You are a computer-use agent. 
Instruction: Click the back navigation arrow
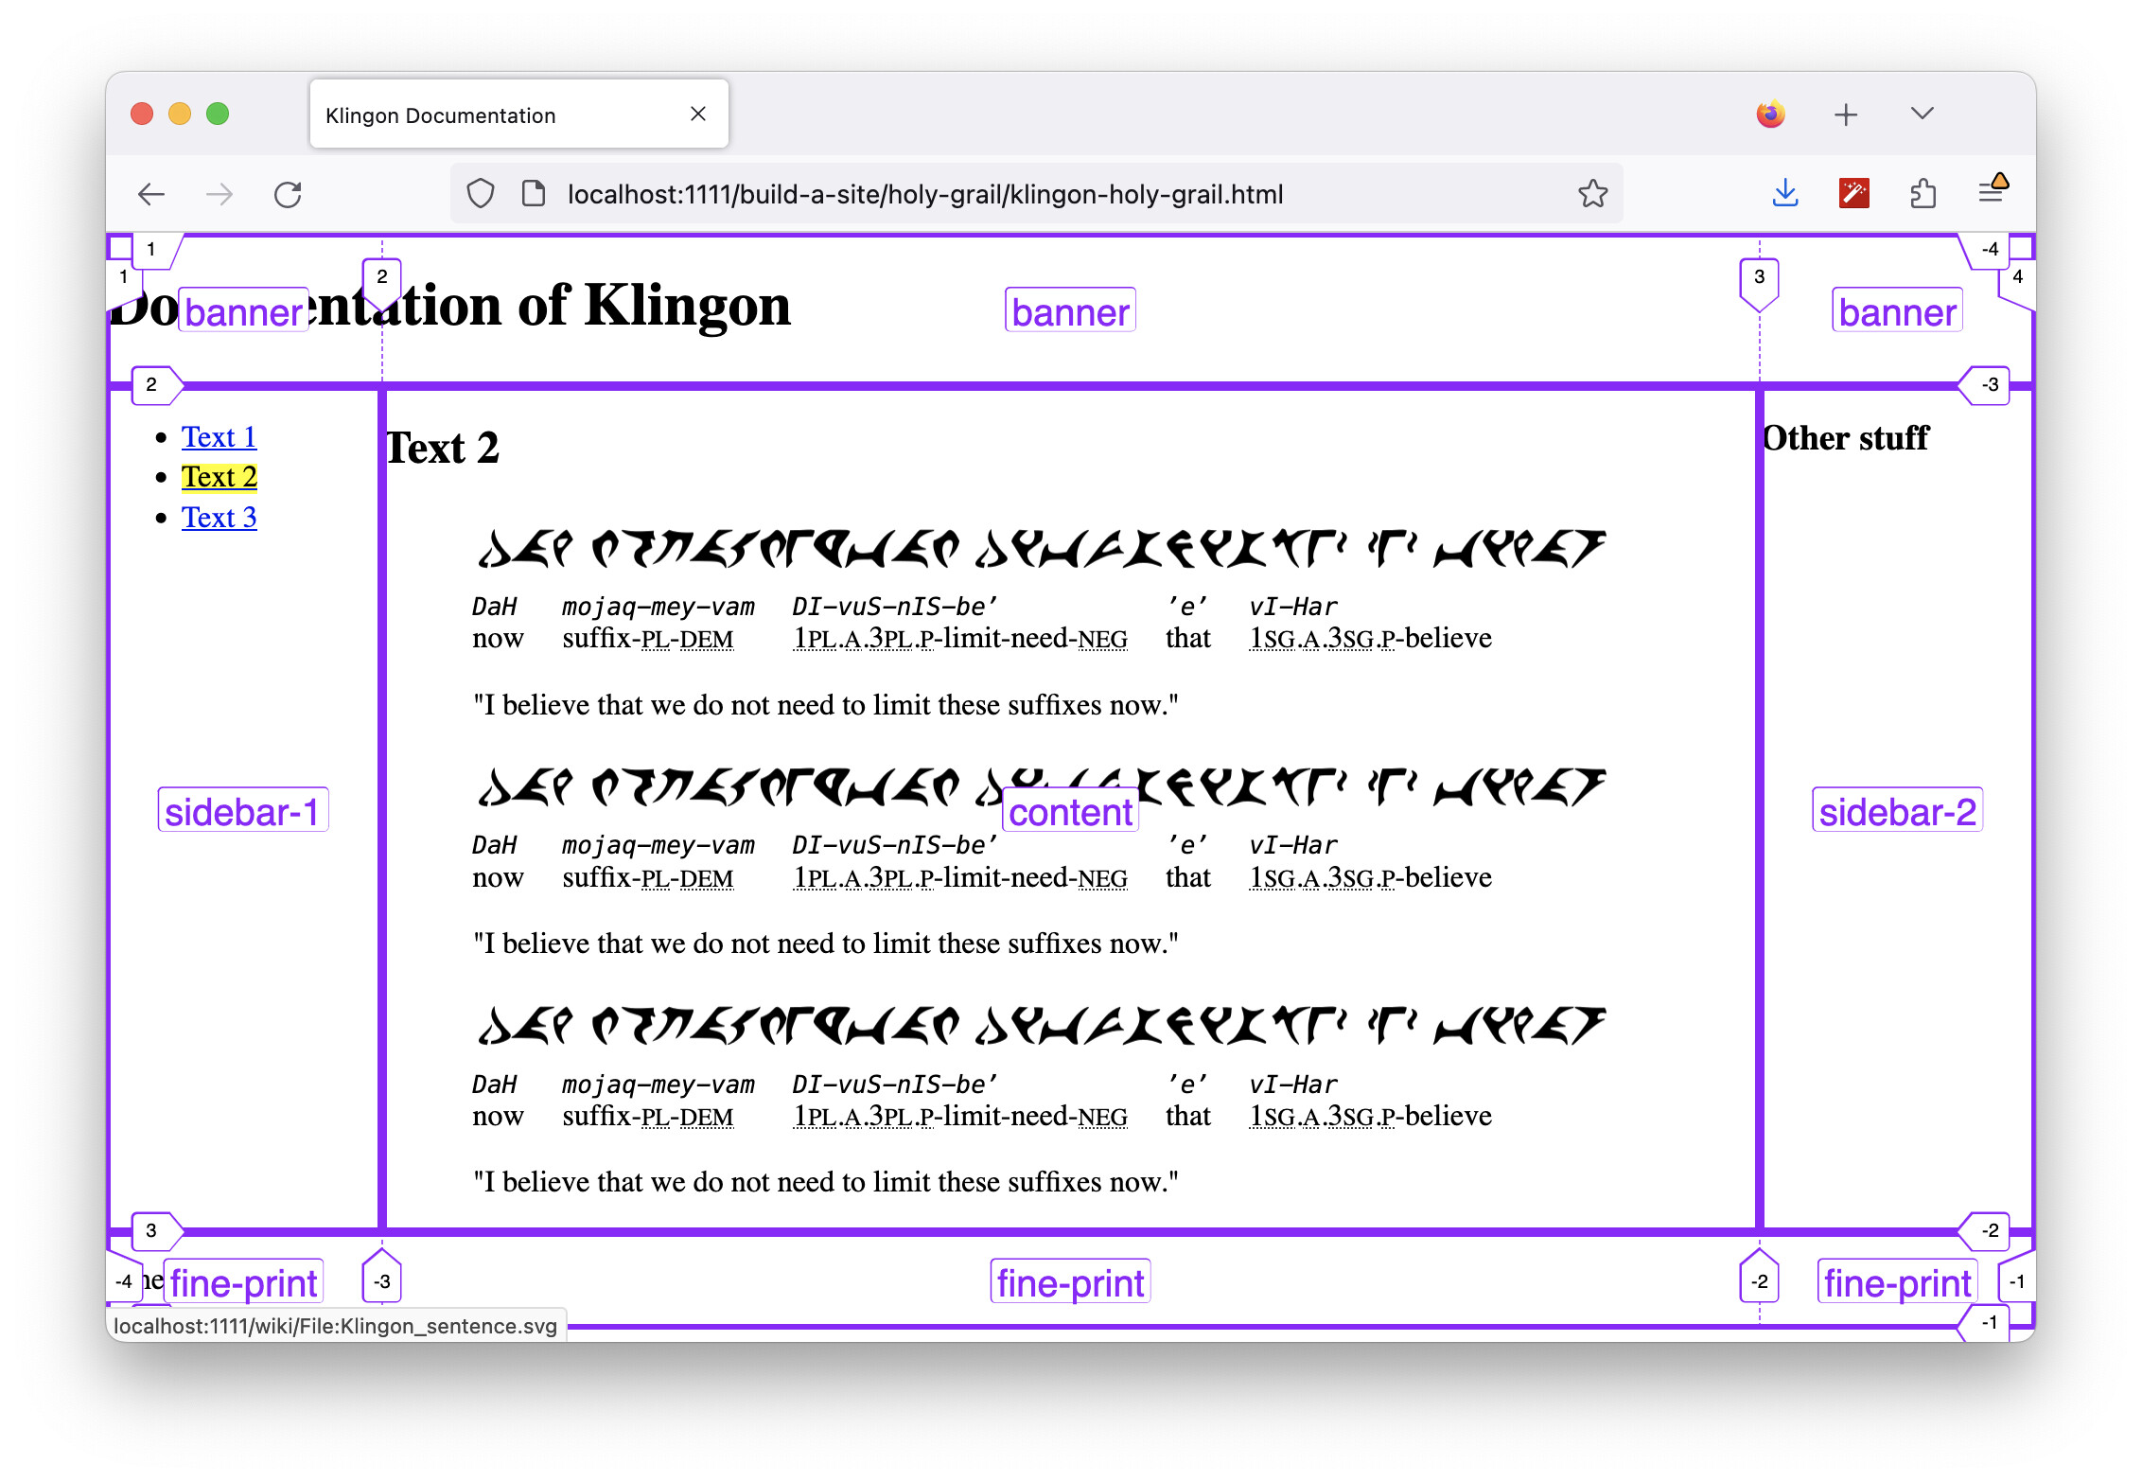[151, 195]
